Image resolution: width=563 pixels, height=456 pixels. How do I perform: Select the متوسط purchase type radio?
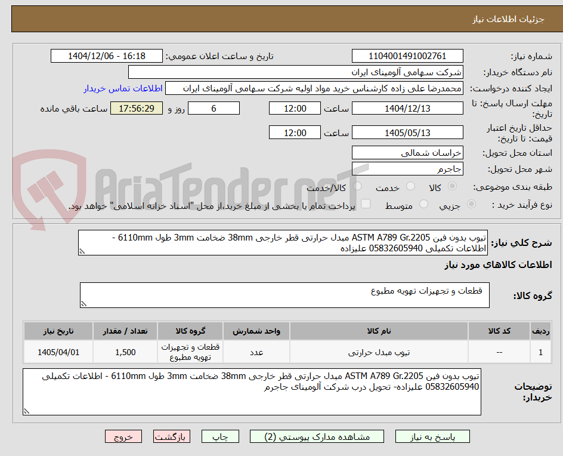pos(423,204)
